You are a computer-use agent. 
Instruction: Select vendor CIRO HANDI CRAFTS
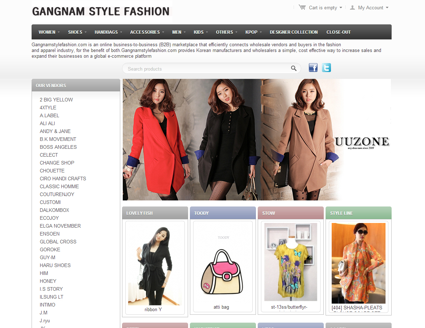coord(63,179)
